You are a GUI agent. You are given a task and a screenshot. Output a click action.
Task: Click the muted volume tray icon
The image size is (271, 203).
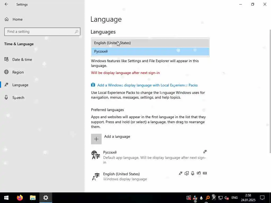(x=227, y=198)
